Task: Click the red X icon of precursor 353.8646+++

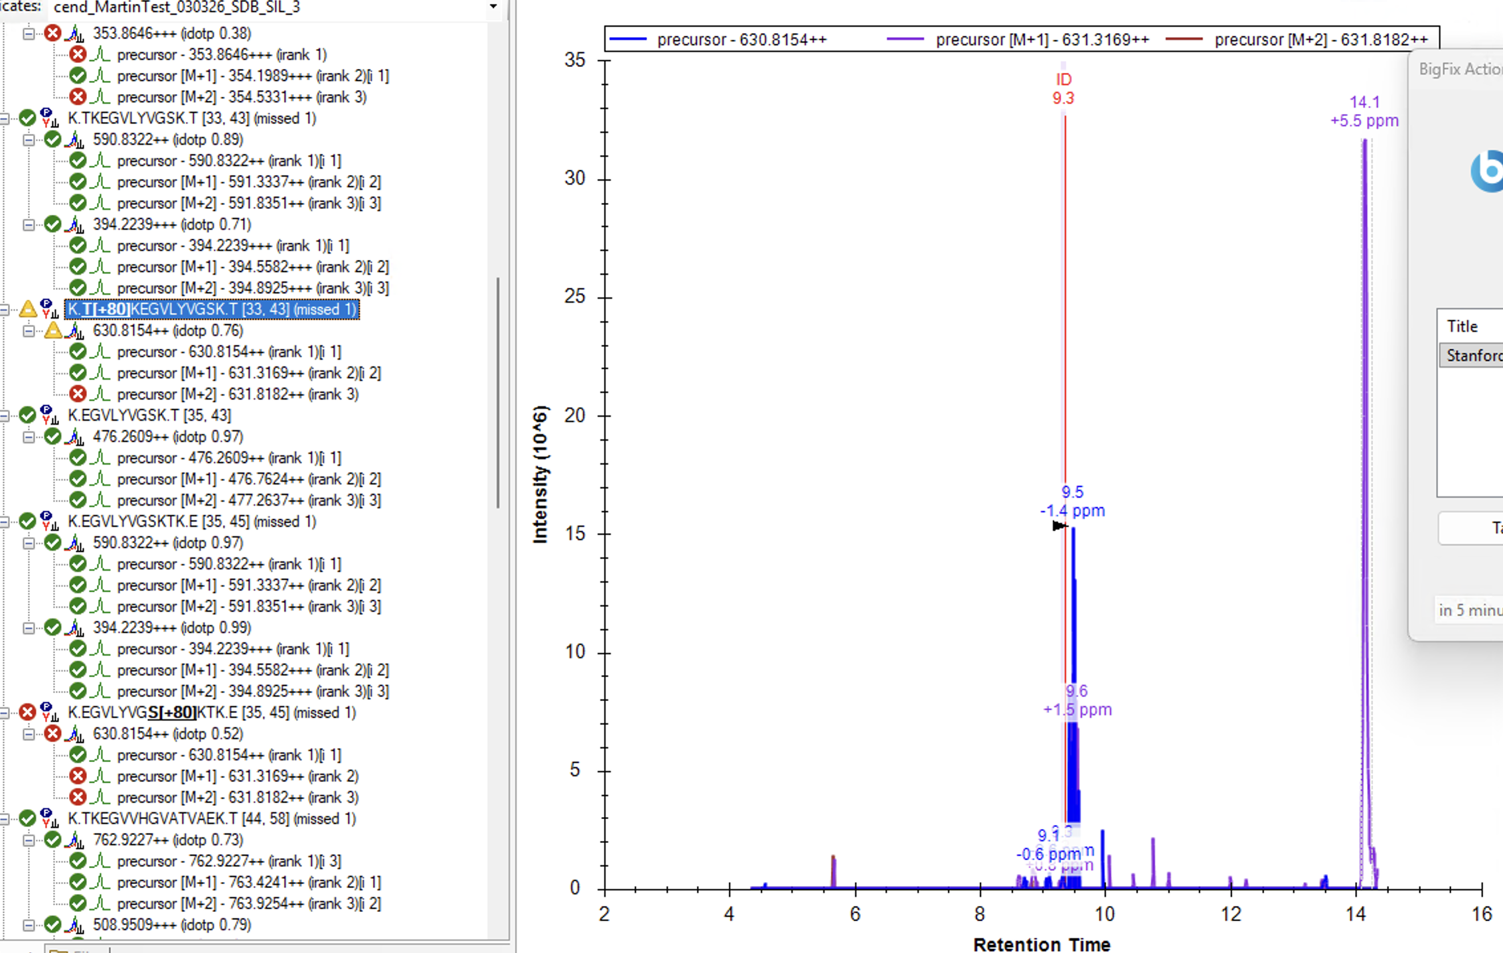Action: click(x=78, y=54)
